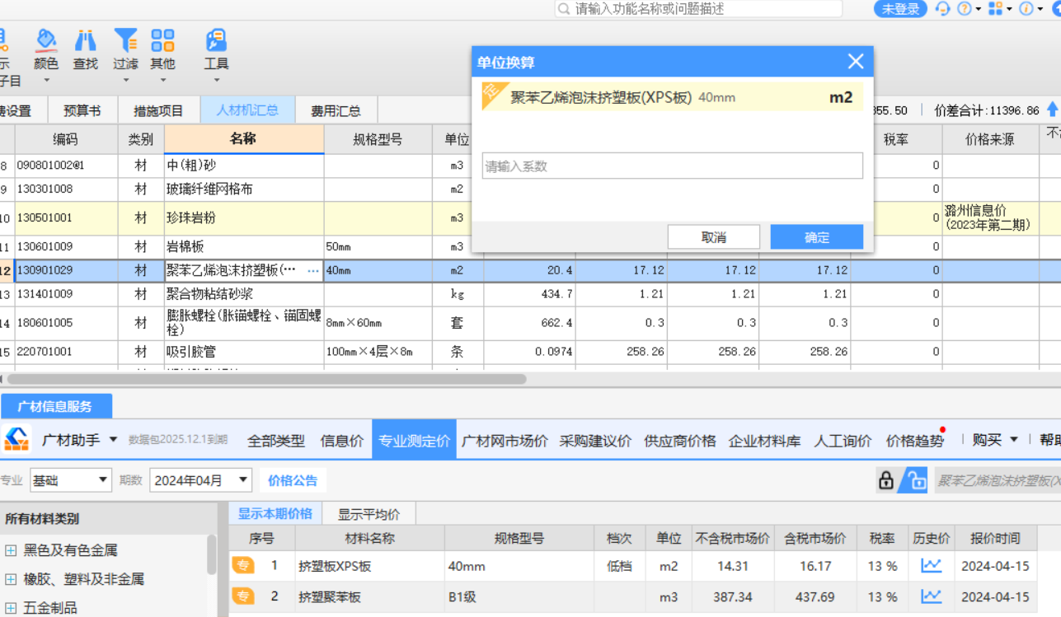The height and width of the screenshot is (617, 1061).
Task: Expand the 五金制品 category
Action: point(11,608)
